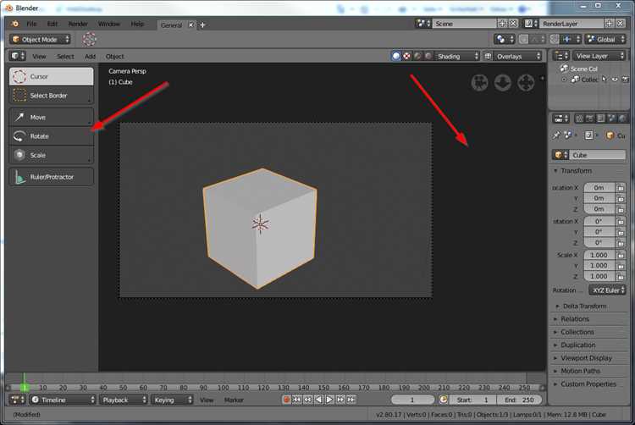Open the Overlays options dropdown
Image resolution: width=635 pixels, height=425 pixels.
[x=517, y=56]
